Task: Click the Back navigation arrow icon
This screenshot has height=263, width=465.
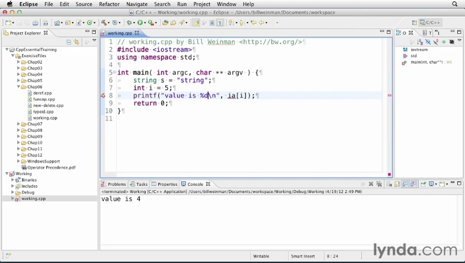Action: tap(262, 23)
